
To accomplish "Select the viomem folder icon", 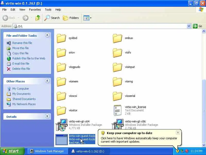I will coord(61,82).
